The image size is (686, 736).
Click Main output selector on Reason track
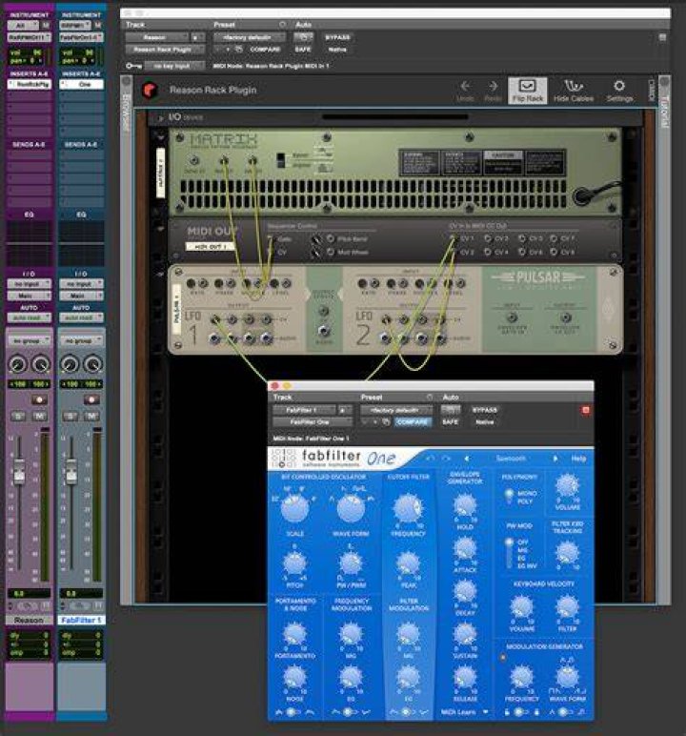(30, 296)
